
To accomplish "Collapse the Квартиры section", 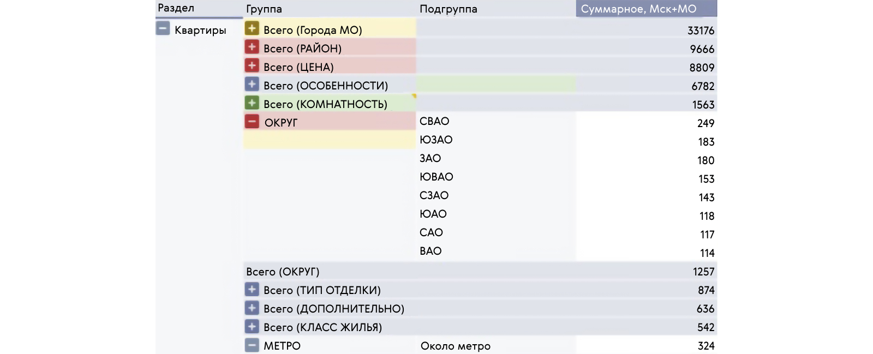I will (x=163, y=28).
